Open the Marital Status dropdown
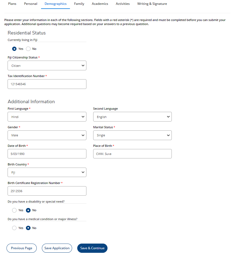This screenshot has width=232, height=253. coord(132,135)
